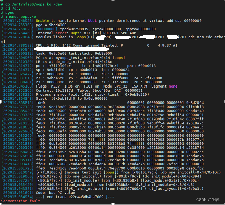The image size is (225, 205).
Task: Click the 'fe20:' stack dump row
Action: 102,111
